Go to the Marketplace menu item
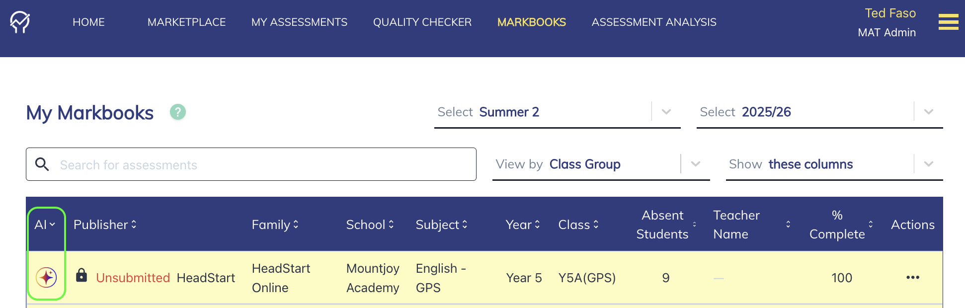This screenshot has width=965, height=308. pyautogui.click(x=186, y=22)
